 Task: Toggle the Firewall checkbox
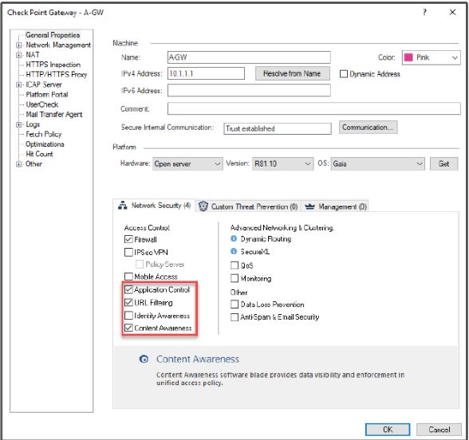(x=128, y=239)
